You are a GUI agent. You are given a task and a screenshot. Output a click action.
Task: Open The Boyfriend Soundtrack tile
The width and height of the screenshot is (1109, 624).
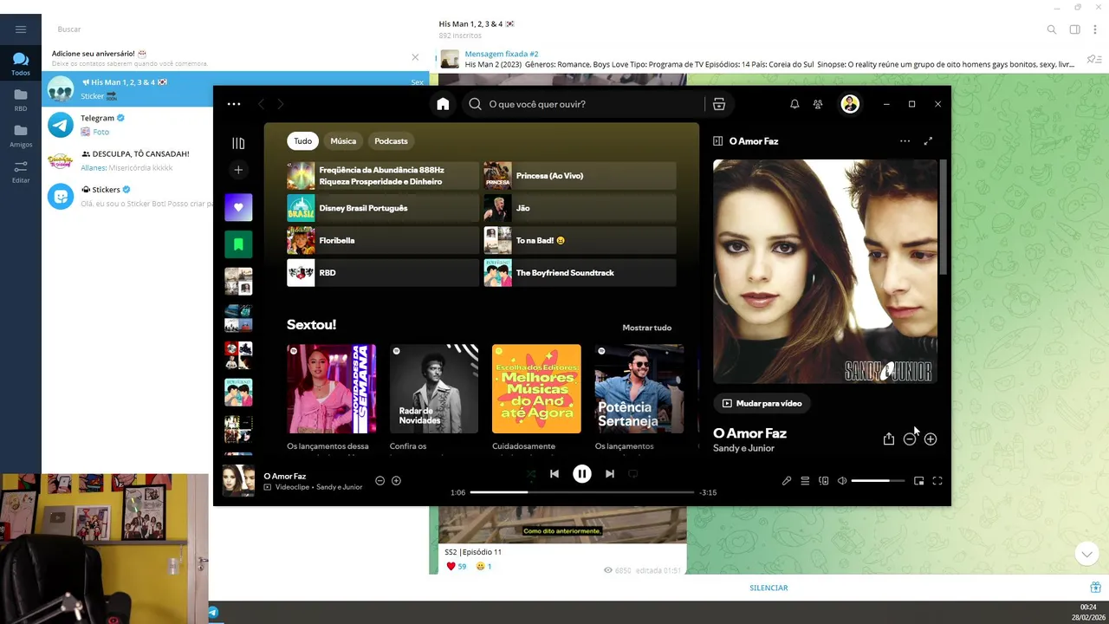tap(580, 273)
